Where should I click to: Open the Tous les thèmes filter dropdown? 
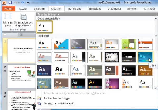[48, 15]
